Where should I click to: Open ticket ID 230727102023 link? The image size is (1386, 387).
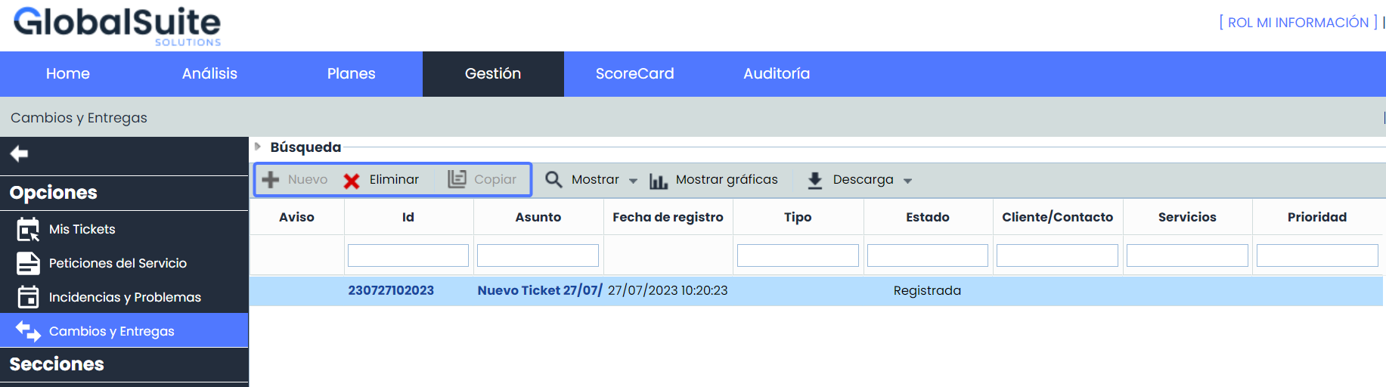click(391, 290)
